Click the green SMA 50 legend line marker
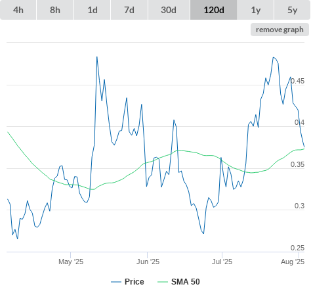Image resolution: width=311 pixels, height=299 pixels. tap(163, 282)
